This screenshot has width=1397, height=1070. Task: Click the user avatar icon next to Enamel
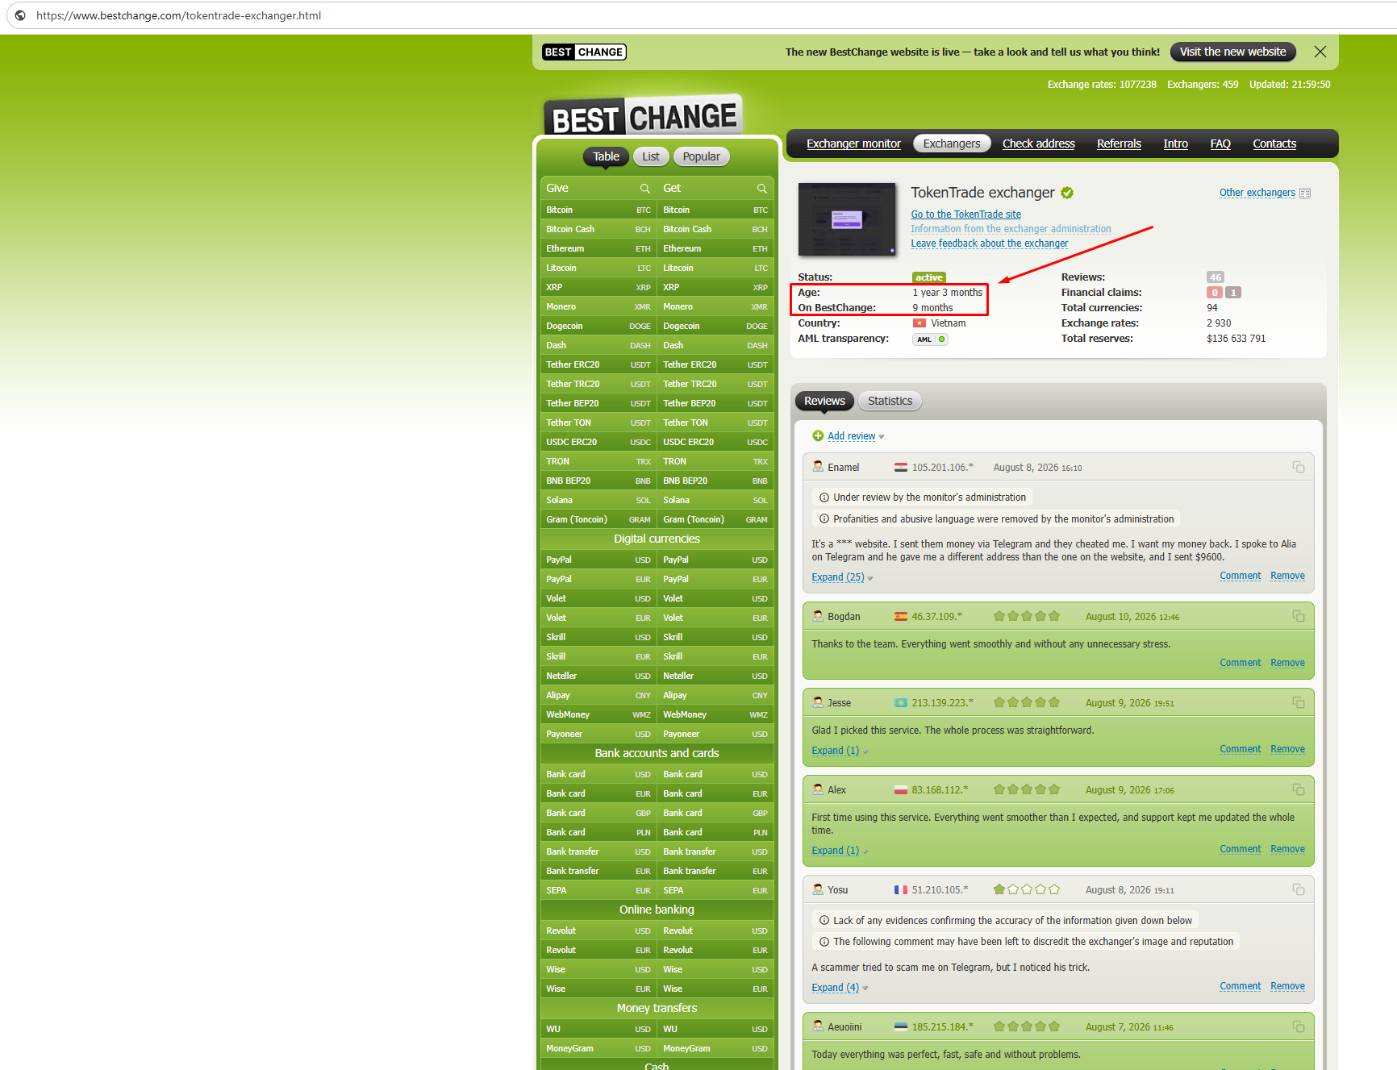coord(818,467)
